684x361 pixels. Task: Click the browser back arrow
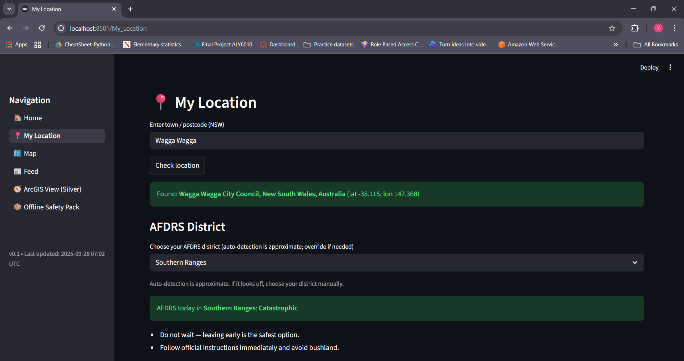(10, 28)
